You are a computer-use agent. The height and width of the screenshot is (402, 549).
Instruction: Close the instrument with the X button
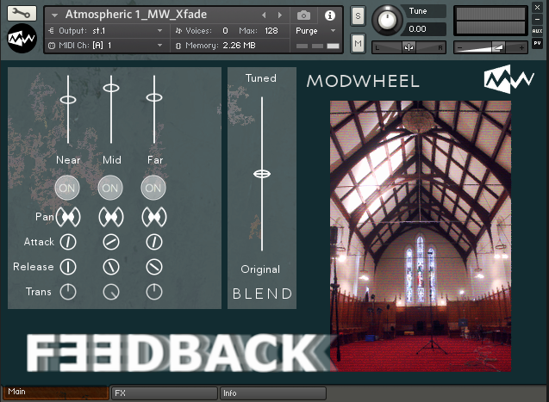[537, 7]
